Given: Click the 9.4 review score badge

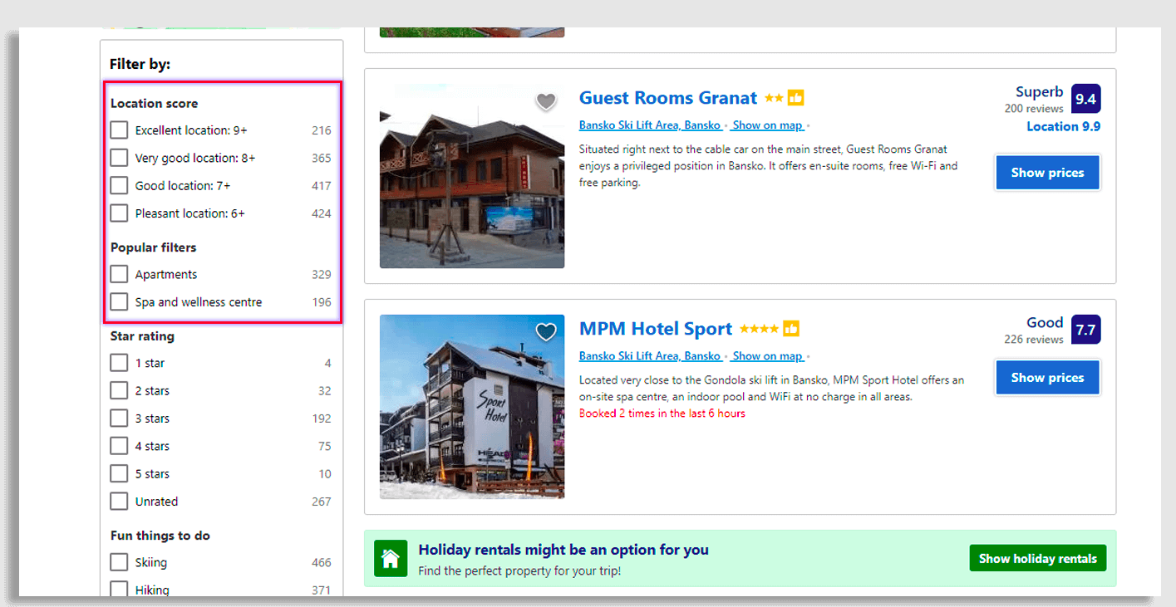Looking at the screenshot, I should tap(1085, 99).
